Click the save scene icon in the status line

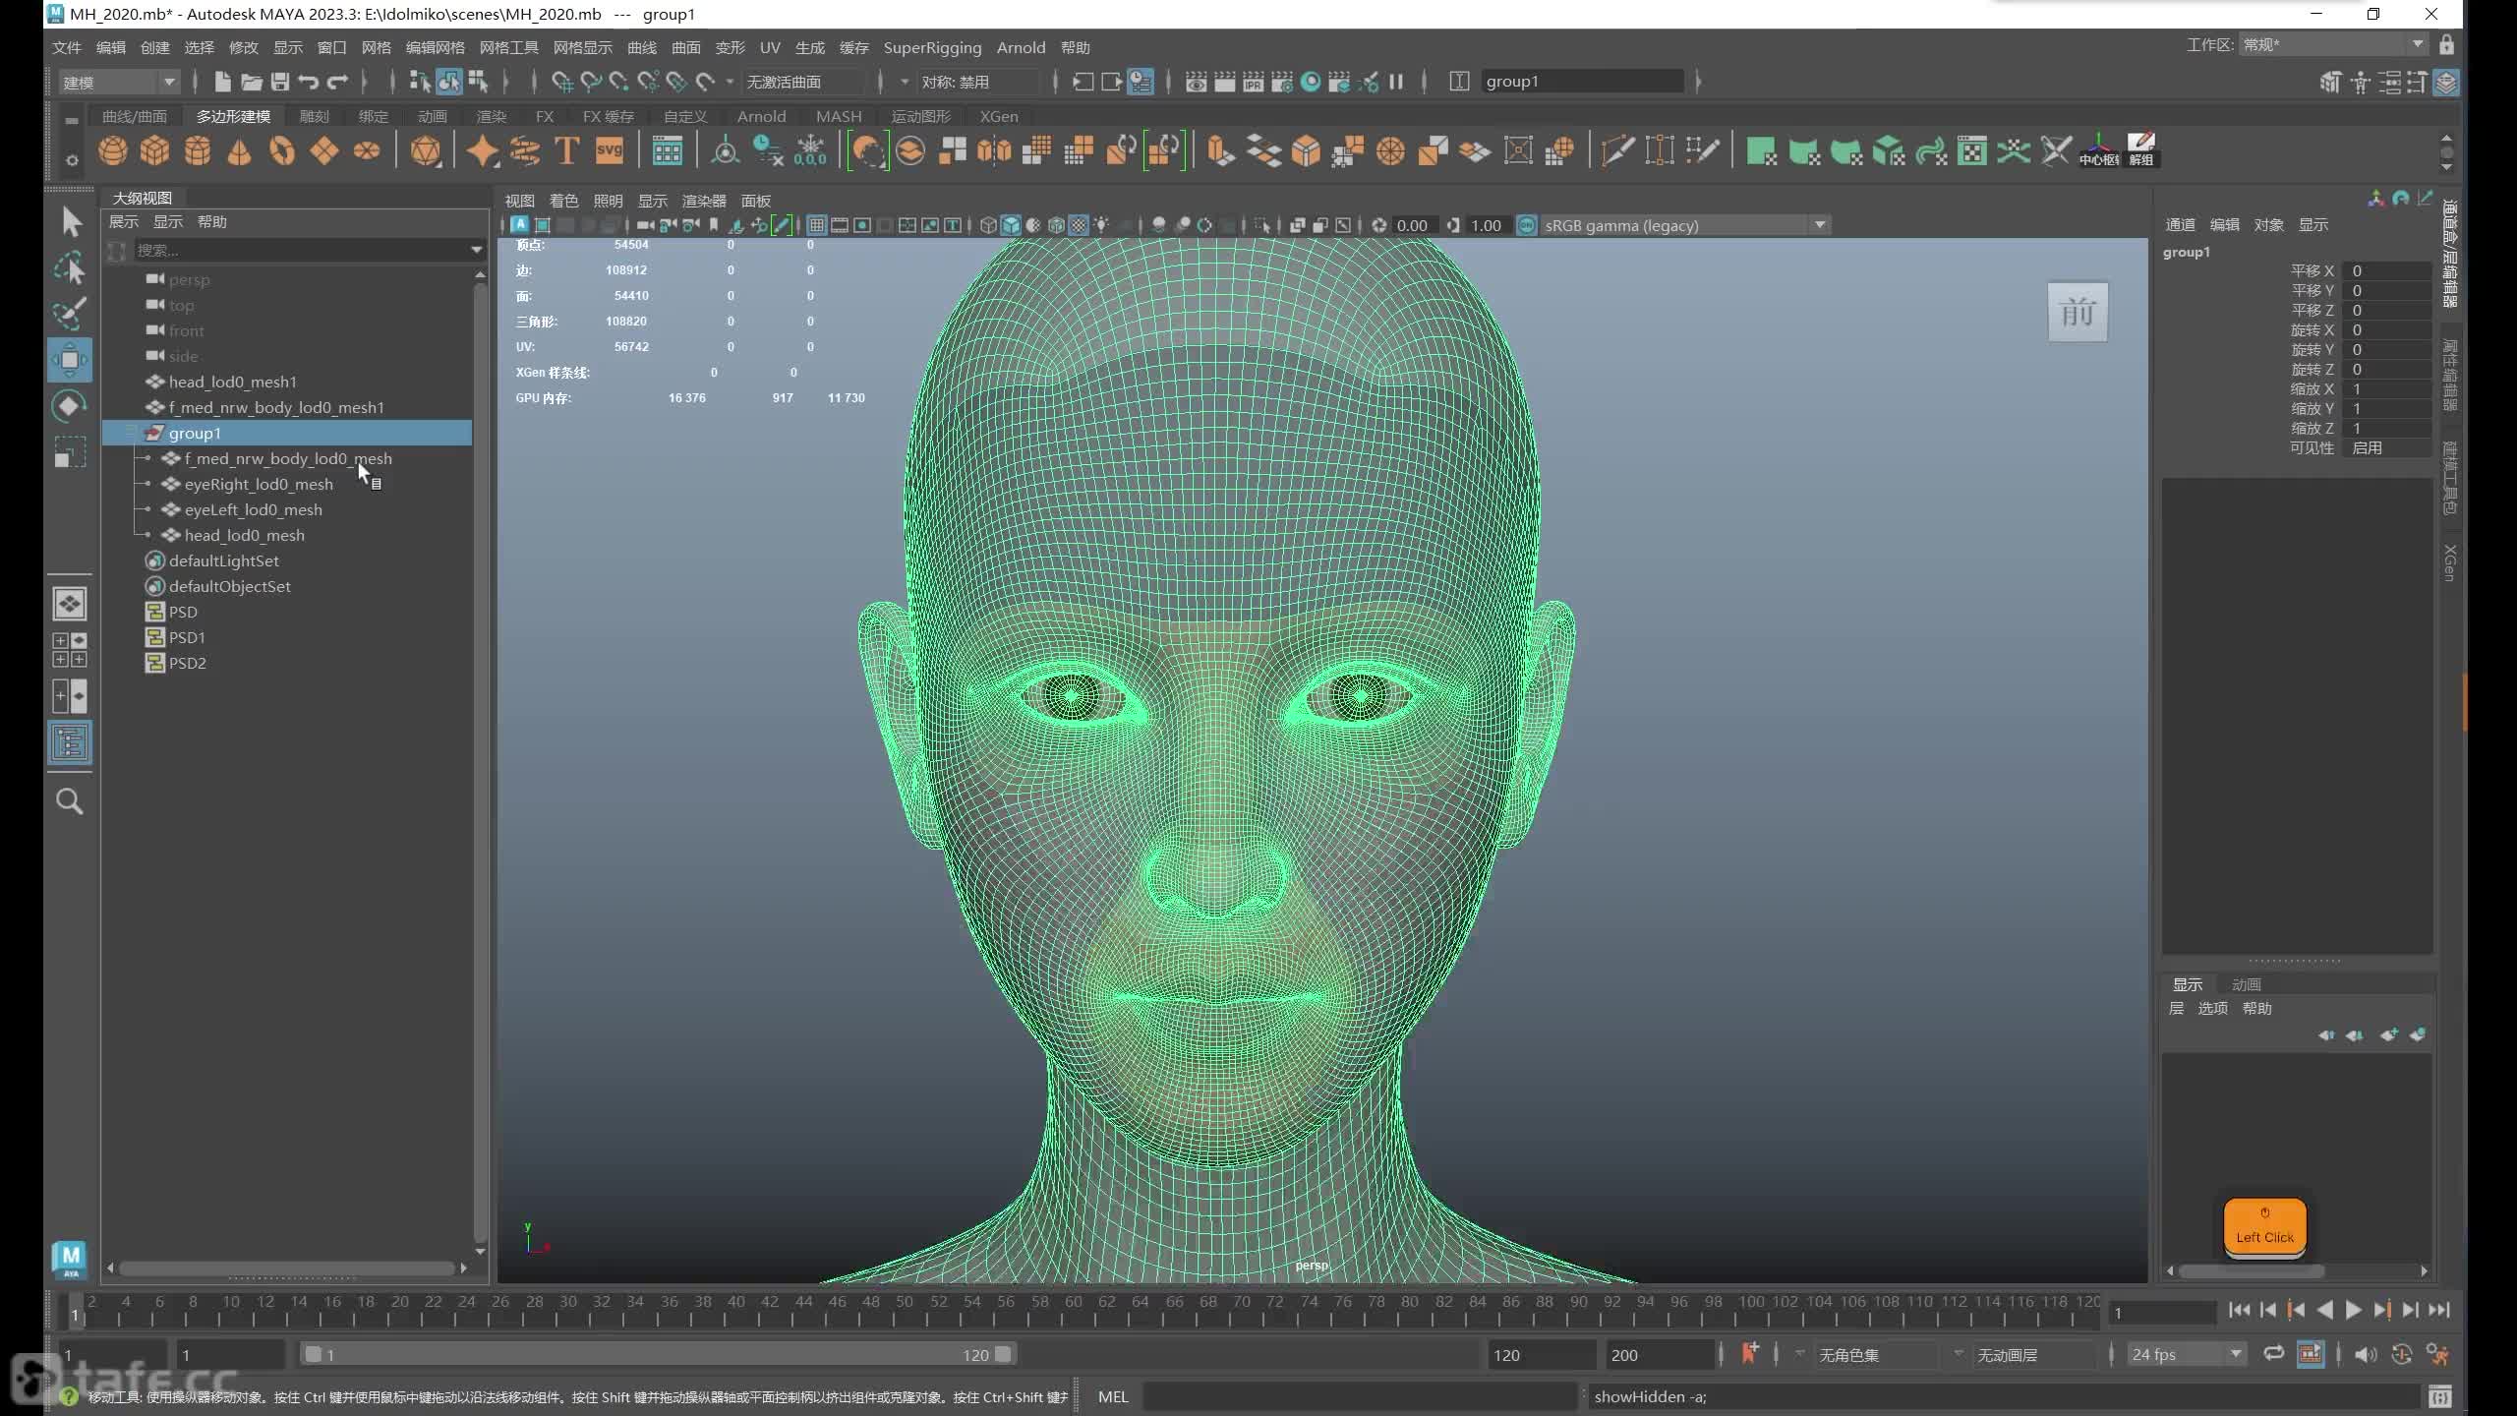pyautogui.click(x=280, y=82)
